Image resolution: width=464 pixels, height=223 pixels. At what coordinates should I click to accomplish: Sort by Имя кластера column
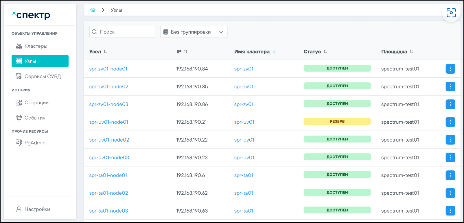[274, 52]
